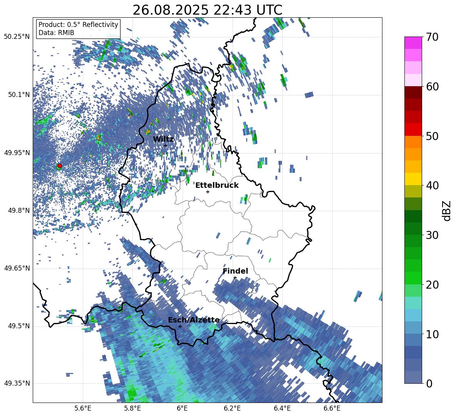Click the Ettelbruck city label
Viewport: 456px width, 416px height.
[217, 185]
